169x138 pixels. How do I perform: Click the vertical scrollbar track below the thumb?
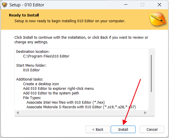[151, 101]
